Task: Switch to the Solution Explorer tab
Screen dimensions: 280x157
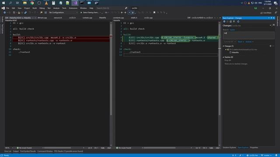Action: coord(229,147)
